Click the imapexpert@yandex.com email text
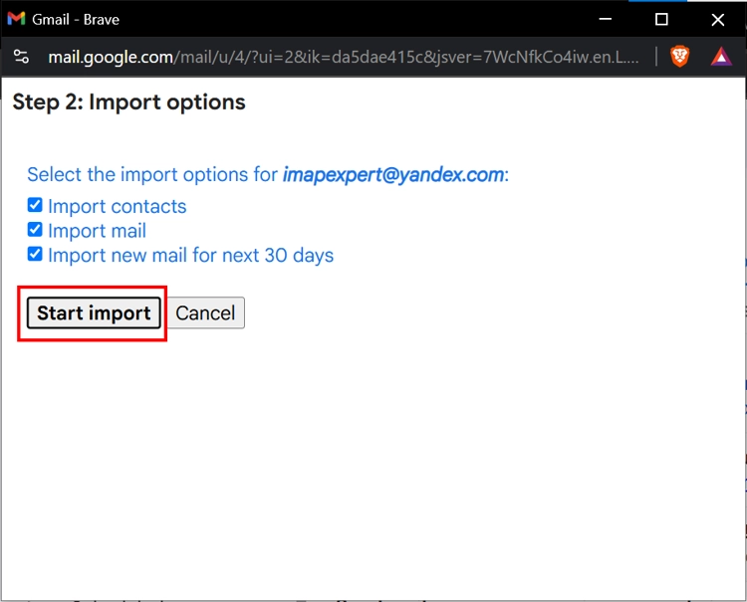This screenshot has height=602, width=747. pos(393,175)
